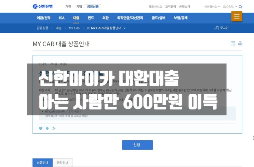Open 퇴직연금/자산관리 in the navigation
This screenshot has width=254, height=167.
point(130,18)
